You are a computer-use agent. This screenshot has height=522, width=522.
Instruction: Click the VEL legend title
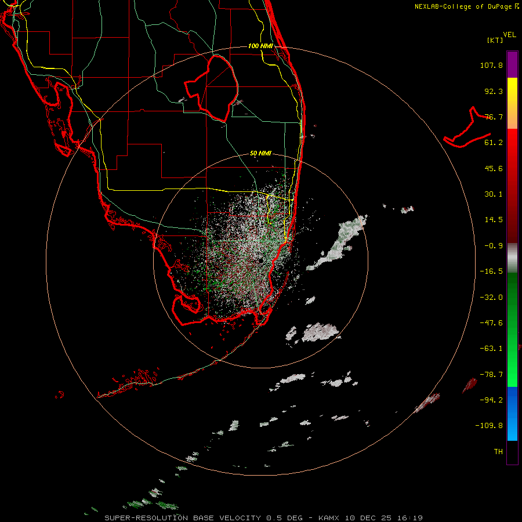[509, 35]
